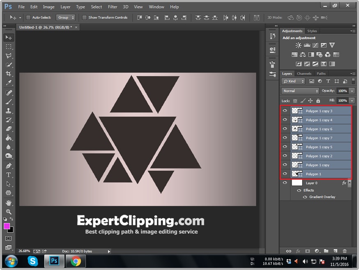Open the Normal blend mode dropdown

[300, 91]
